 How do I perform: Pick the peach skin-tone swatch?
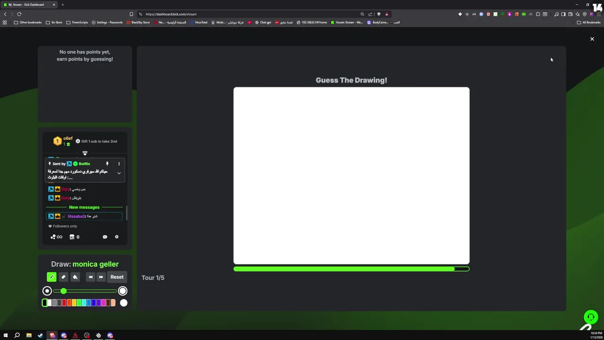pyautogui.click(x=113, y=303)
